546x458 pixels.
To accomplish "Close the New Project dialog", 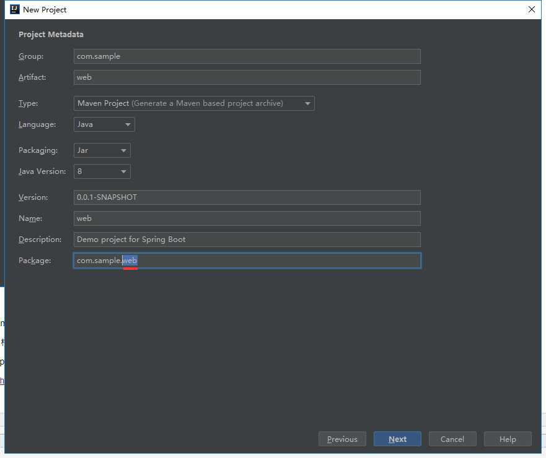I will pyautogui.click(x=531, y=9).
